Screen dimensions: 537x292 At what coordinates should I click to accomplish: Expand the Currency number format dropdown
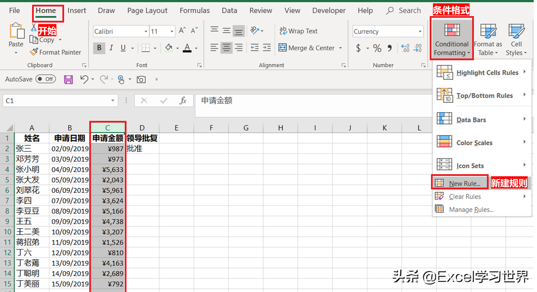[420, 31]
